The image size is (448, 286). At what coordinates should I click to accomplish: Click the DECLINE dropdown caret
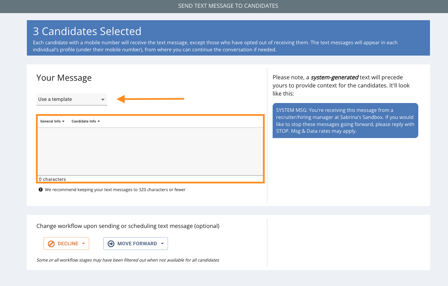point(83,244)
